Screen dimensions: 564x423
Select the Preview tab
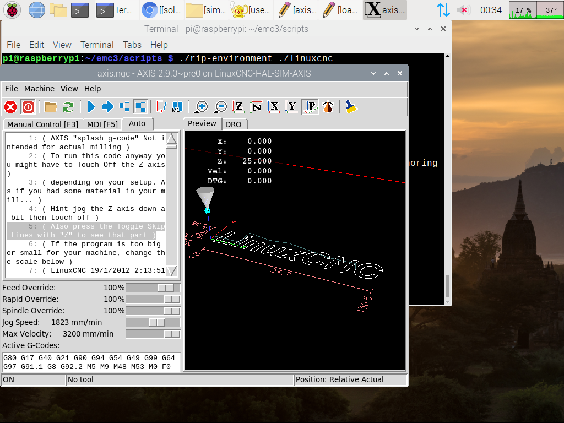click(202, 124)
